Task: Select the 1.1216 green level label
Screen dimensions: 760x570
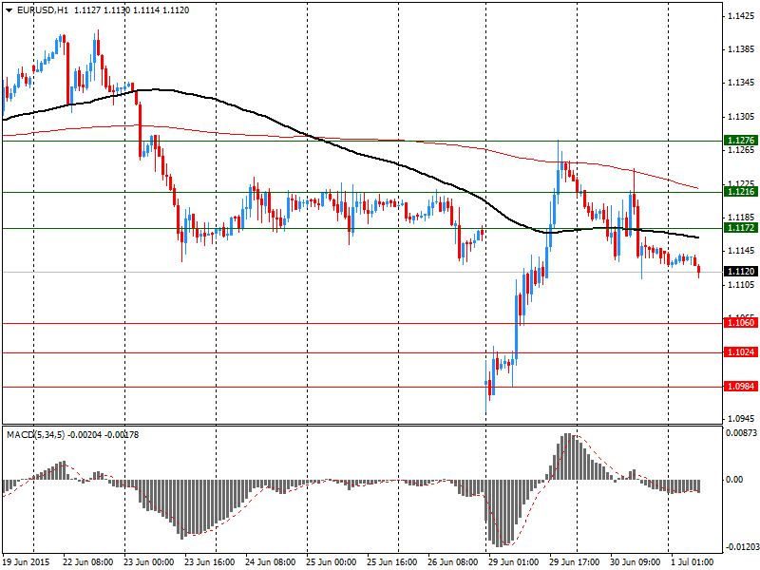Action: point(741,192)
